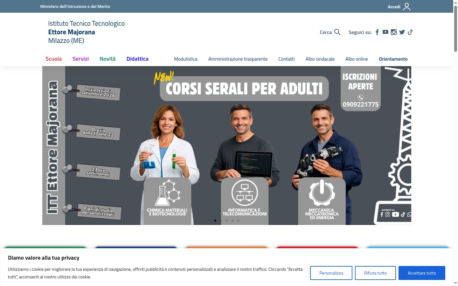Open the Contatti link
458x286 pixels.
[x=287, y=59]
